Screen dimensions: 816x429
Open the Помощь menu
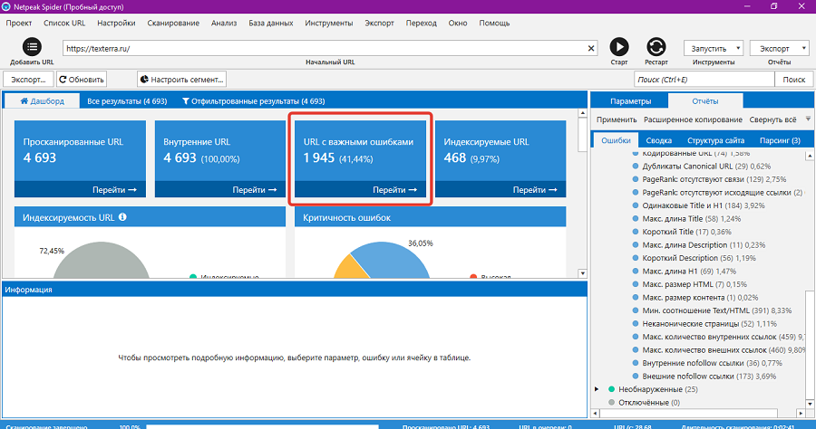494,23
